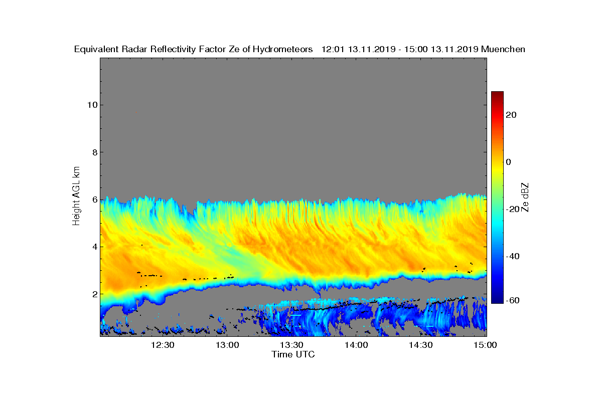Click the plot title text
Screen dimensions: 602x401
[299, 49]
